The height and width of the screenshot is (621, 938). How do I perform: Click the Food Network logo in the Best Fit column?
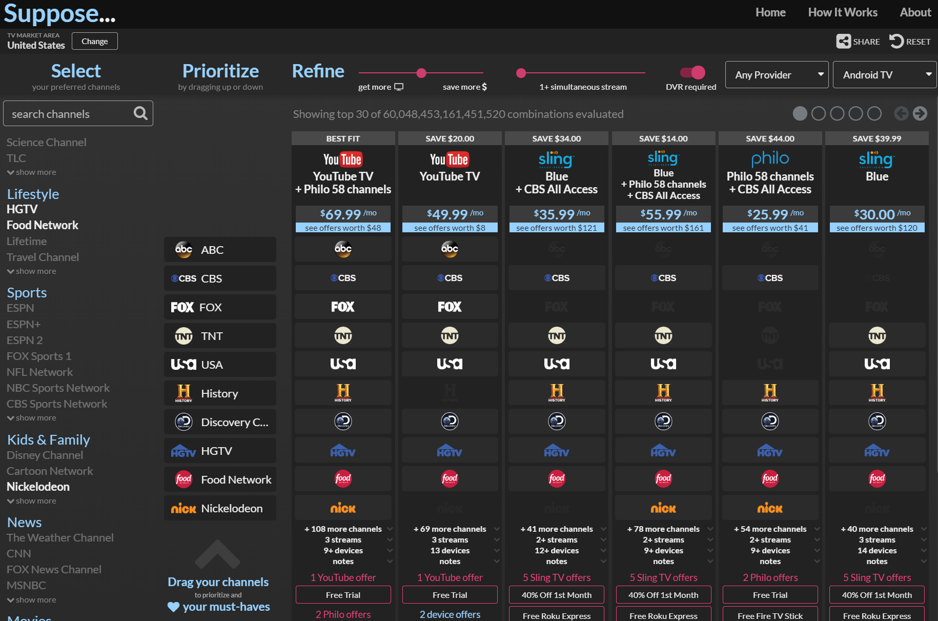coord(343,478)
